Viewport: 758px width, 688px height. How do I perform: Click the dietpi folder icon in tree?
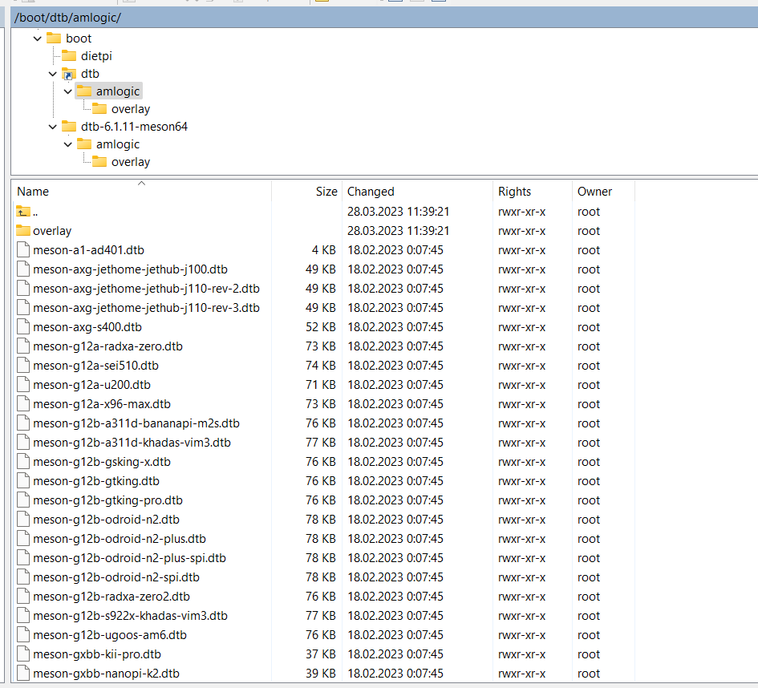[x=69, y=56]
